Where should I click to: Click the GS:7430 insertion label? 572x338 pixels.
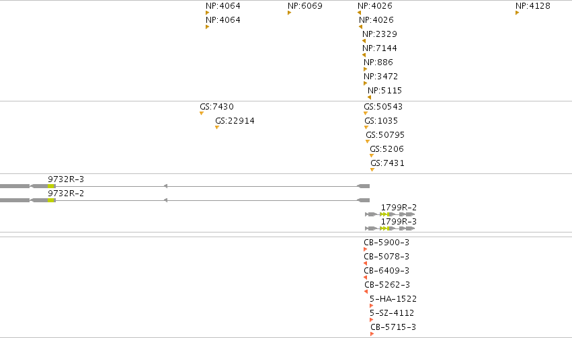point(216,107)
